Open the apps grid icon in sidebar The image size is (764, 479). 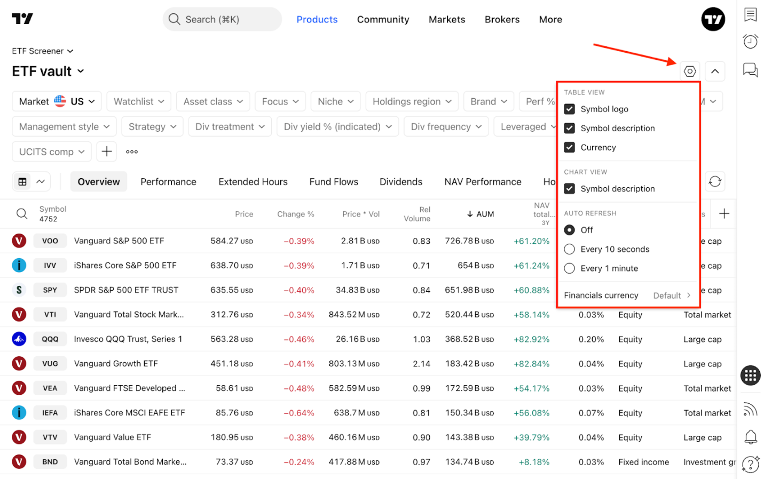(x=750, y=376)
